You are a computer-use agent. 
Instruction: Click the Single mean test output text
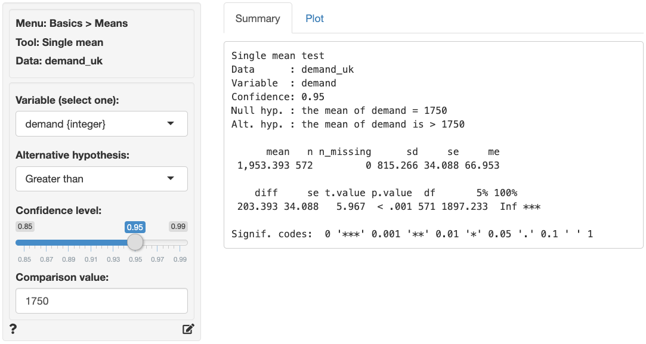click(x=278, y=55)
